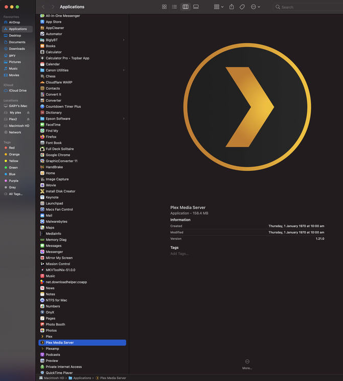The width and height of the screenshot is (343, 381).
Task: Select the Cloudflare WARP app icon
Action: [x=42, y=82]
